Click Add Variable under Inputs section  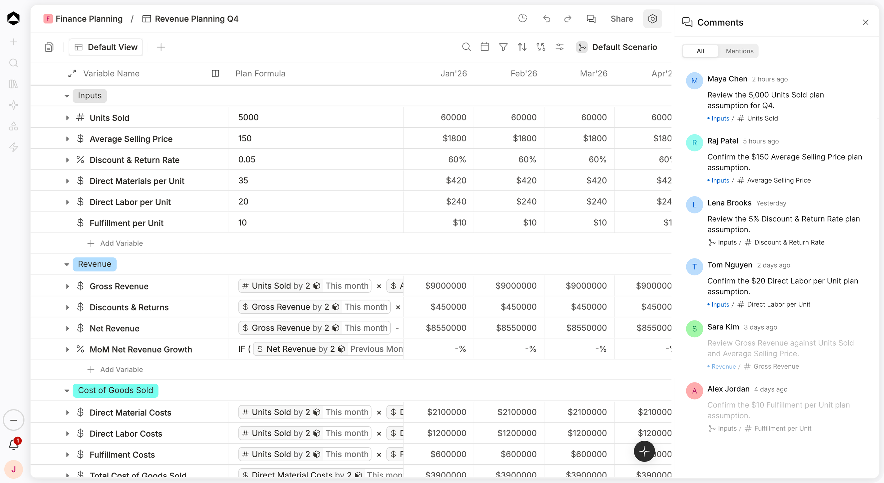[115, 243]
